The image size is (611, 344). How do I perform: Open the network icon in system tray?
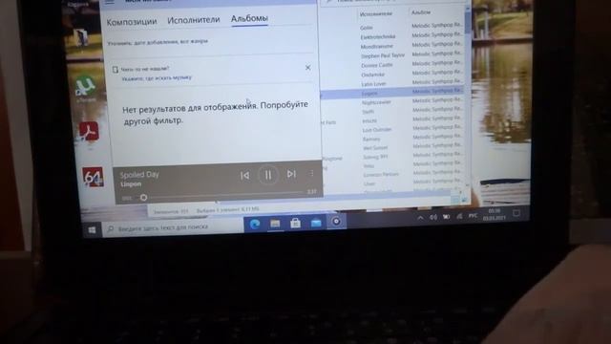point(459,216)
